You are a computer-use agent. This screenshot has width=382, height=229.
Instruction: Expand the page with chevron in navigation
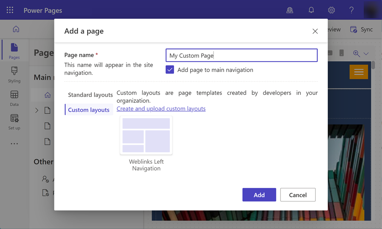pyautogui.click(x=37, y=111)
